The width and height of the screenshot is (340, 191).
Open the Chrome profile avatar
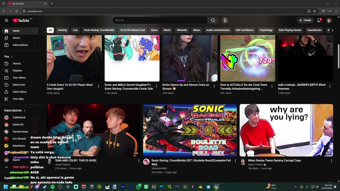pos(329,11)
